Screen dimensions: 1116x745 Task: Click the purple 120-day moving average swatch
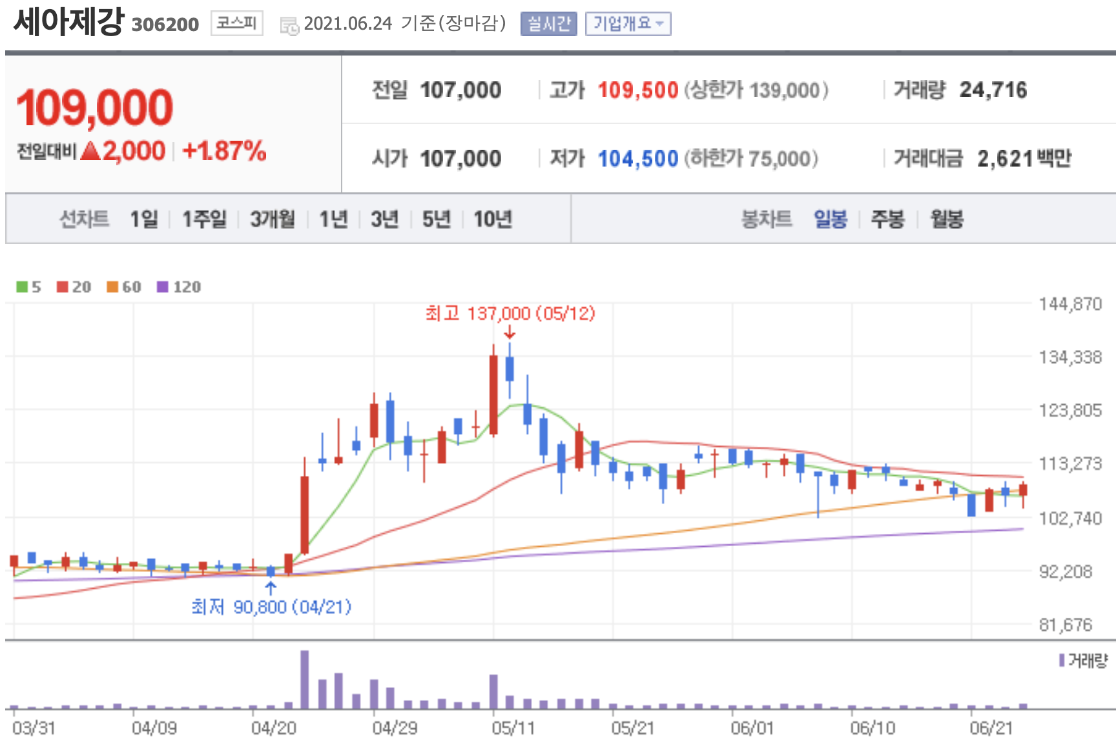[163, 287]
